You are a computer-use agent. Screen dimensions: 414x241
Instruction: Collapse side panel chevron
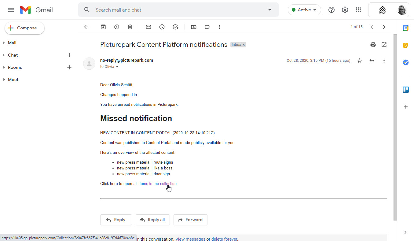click(405, 232)
